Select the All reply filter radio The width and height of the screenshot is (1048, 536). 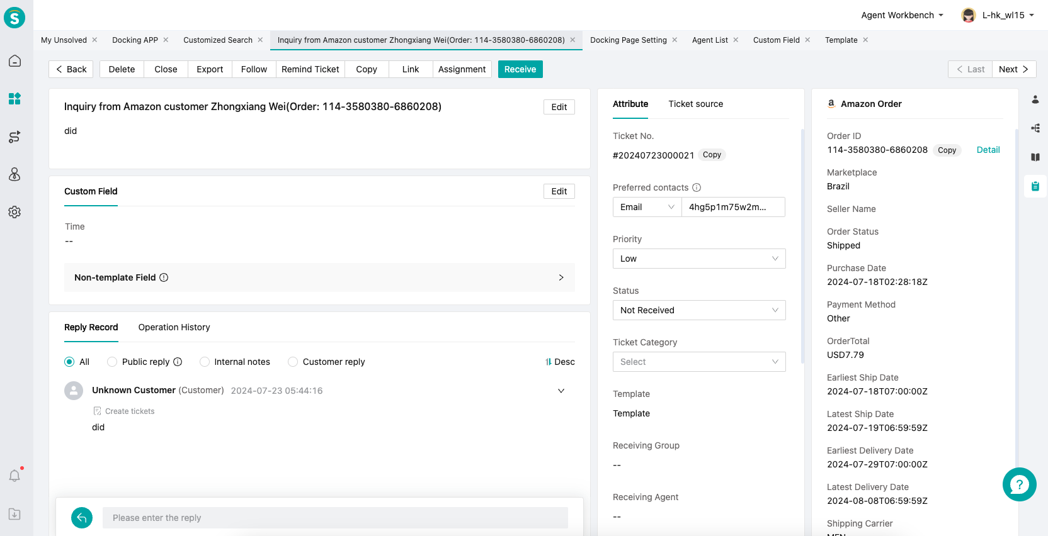coord(69,362)
